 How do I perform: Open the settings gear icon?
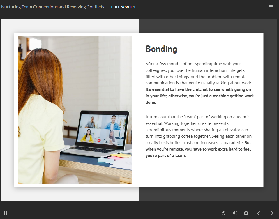pyautogui.click(x=246, y=213)
